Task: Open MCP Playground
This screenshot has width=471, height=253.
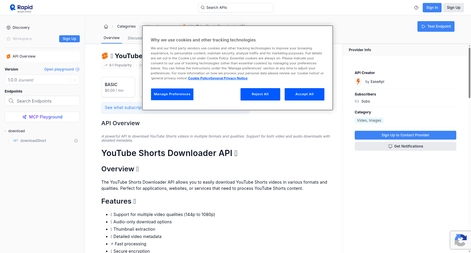Action: pyautogui.click(x=42, y=117)
